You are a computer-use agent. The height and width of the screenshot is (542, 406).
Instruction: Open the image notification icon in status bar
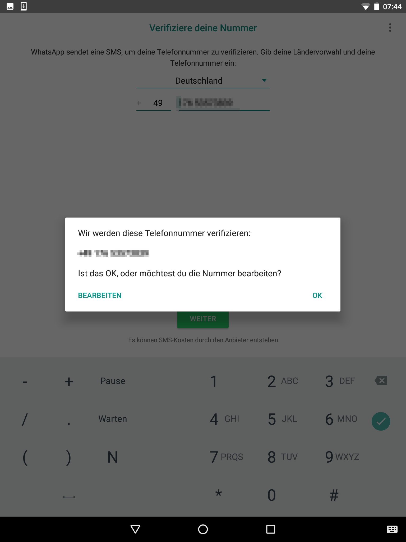pyautogui.click(x=10, y=6)
